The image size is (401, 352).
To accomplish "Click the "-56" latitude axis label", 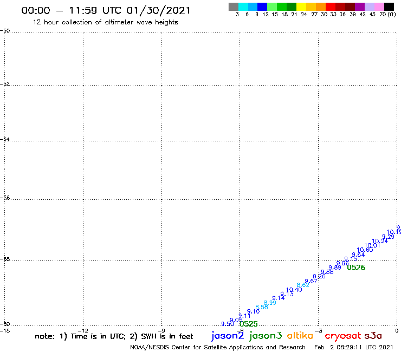I will coord(5,198).
